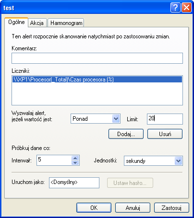Click the Uruchom jako field

[x=74, y=183]
